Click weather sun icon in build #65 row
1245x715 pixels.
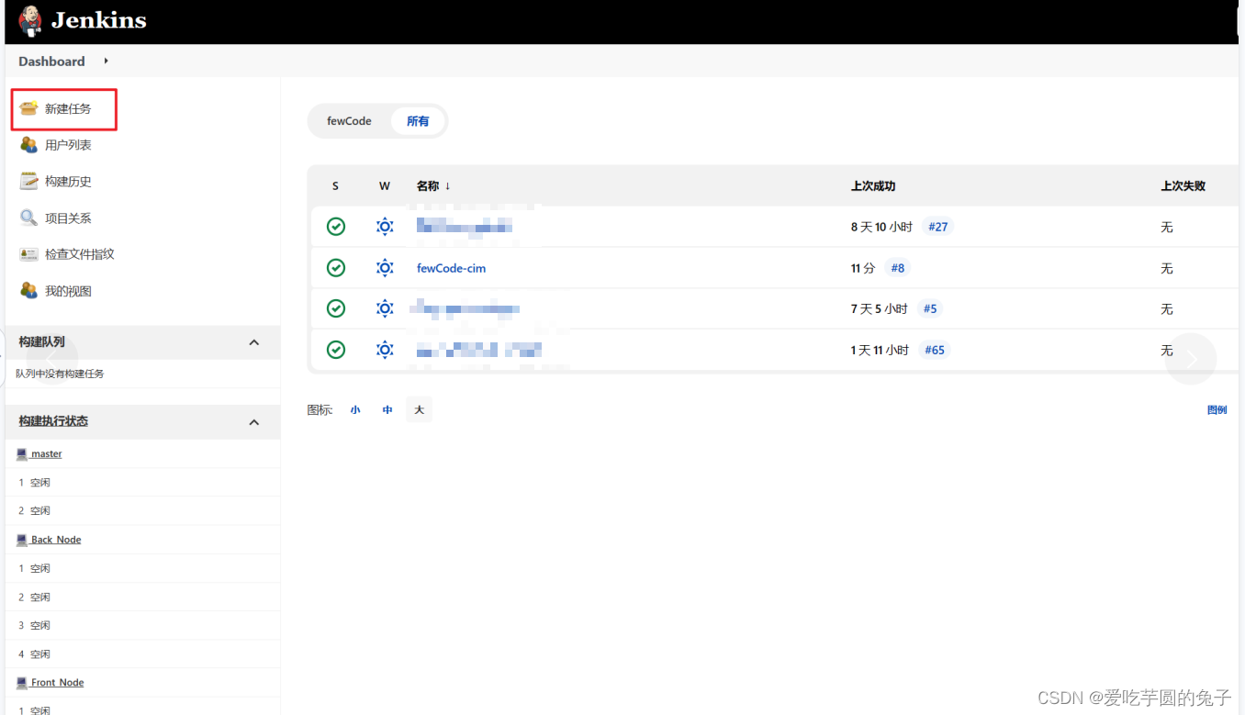[x=385, y=350]
